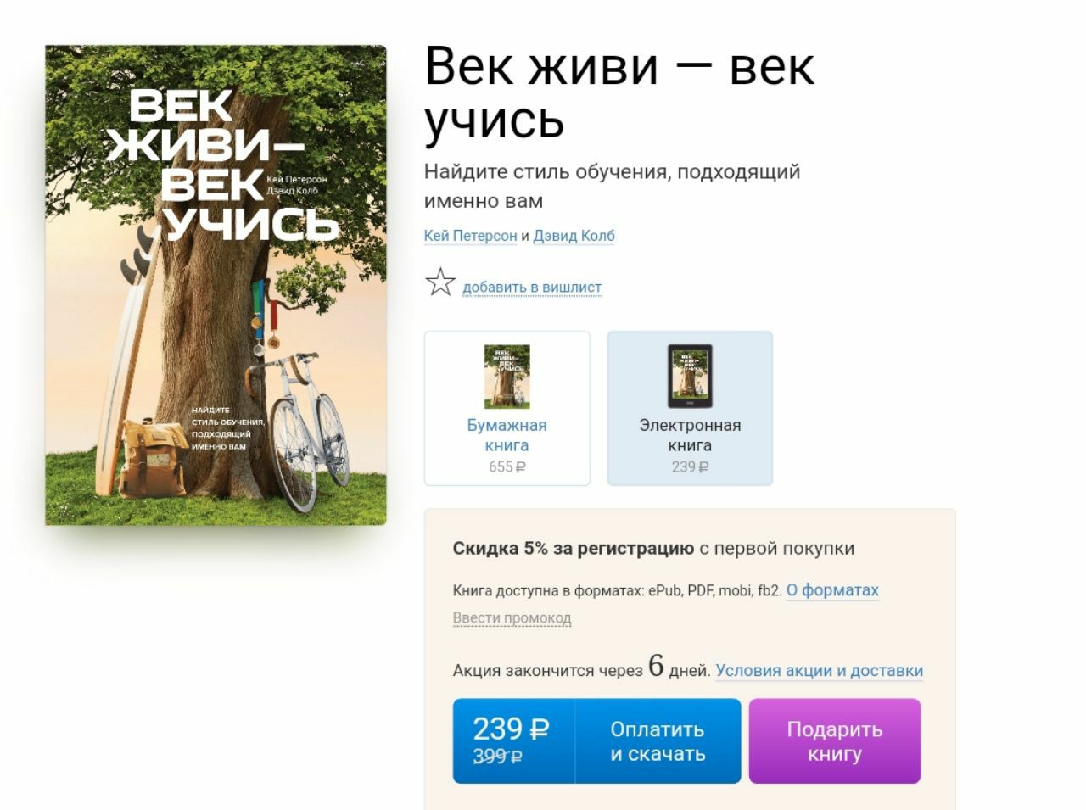Image resolution: width=1086 pixels, height=810 pixels.
Task: Select the Электронная книга option for 239 ₽
Action: [x=690, y=408]
